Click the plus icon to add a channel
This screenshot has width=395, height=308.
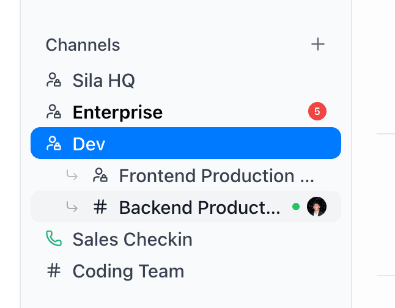pos(318,45)
